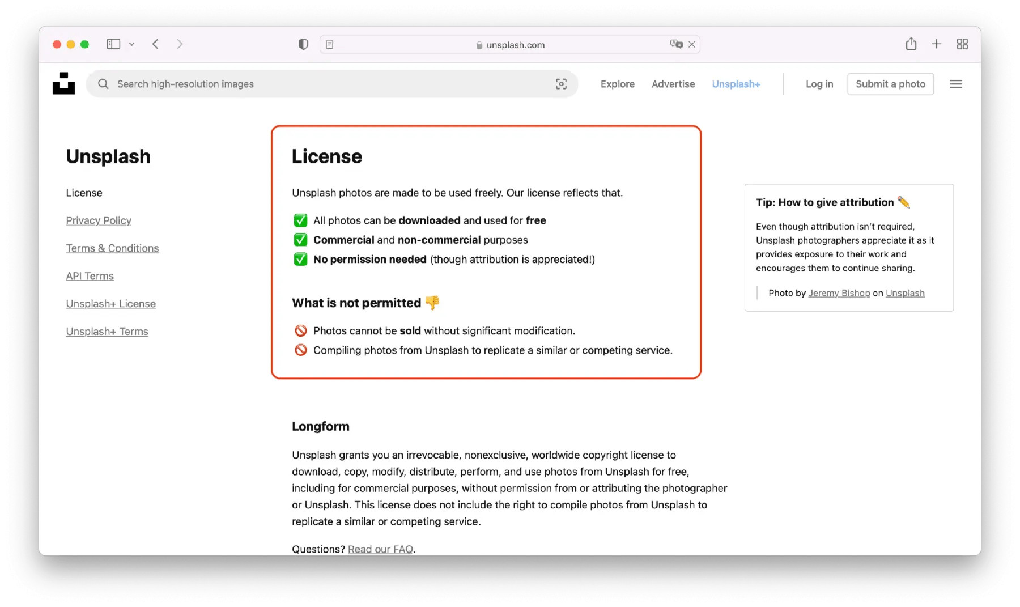Click the Unsplash logo home icon
1020x607 pixels.
pyautogui.click(x=63, y=84)
